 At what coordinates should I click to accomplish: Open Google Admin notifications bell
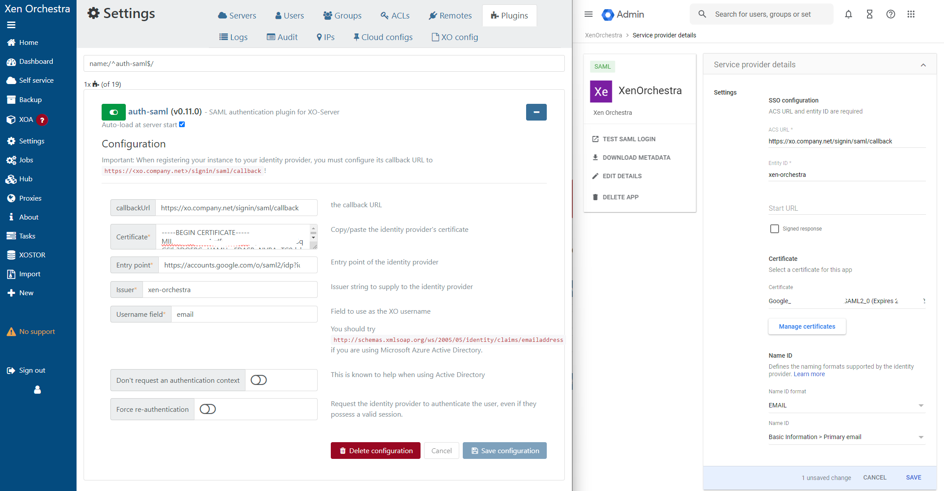point(849,15)
